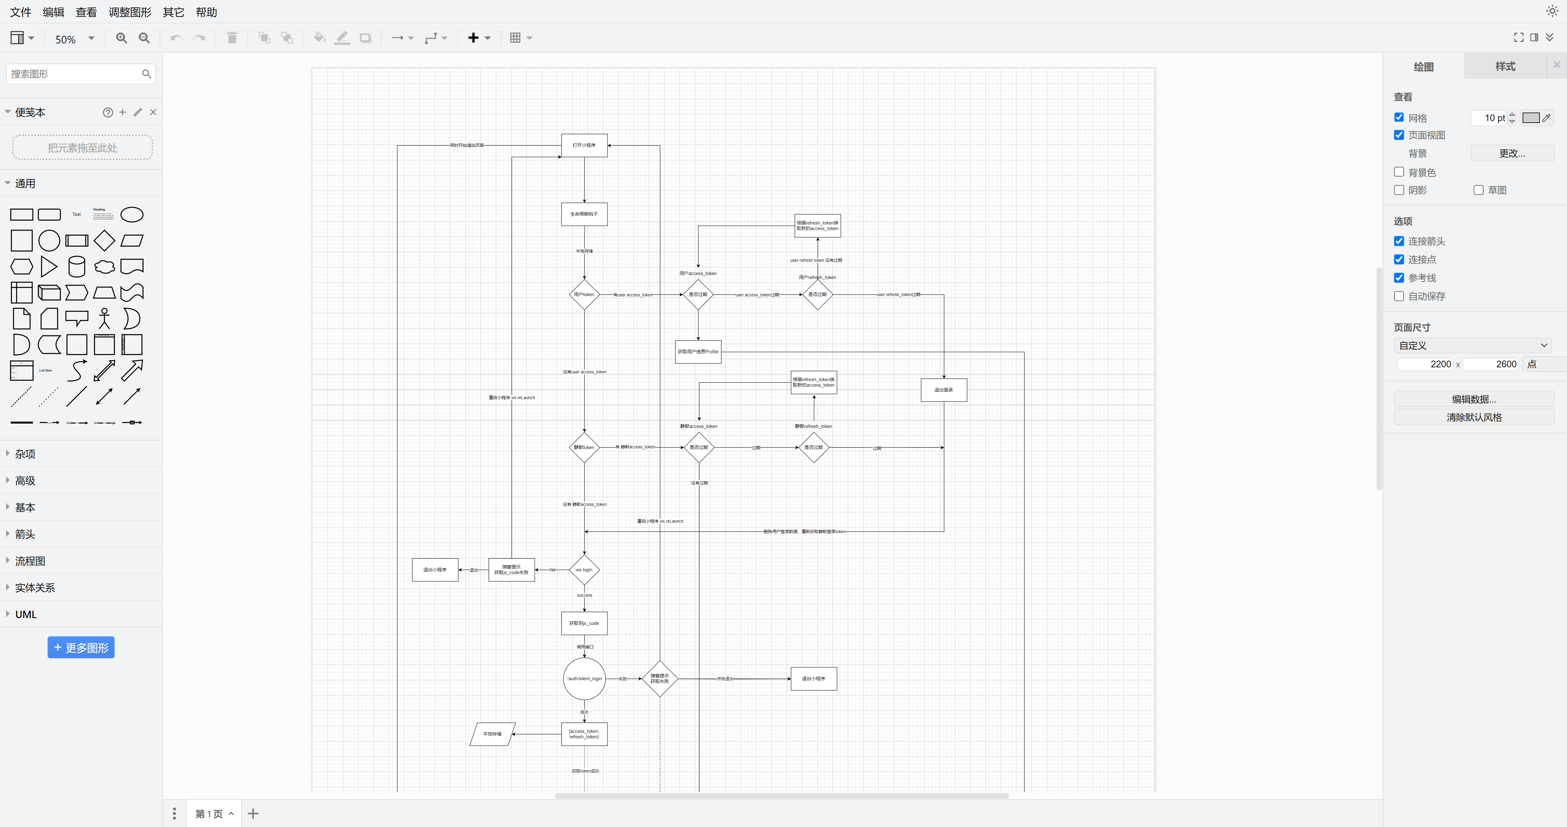The width and height of the screenshot is (1567, 827).
Task: Click the bring to front icon
Action: [x=264, y=38]
